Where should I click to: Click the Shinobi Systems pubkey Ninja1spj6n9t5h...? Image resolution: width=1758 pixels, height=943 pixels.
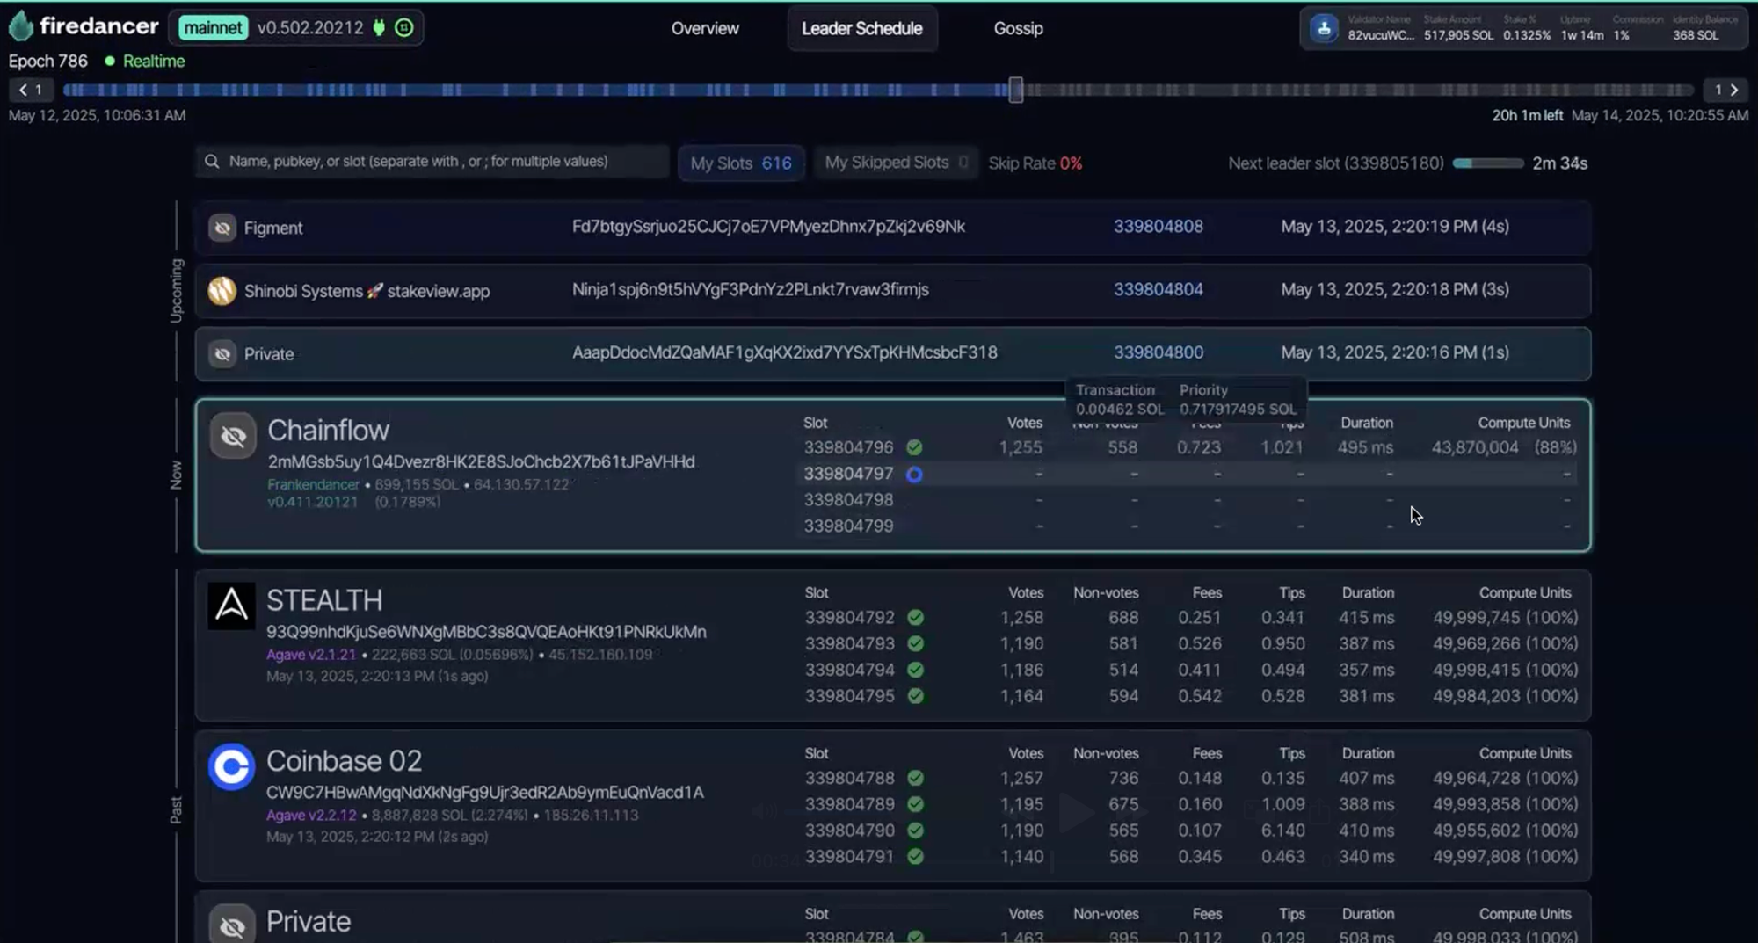tap(750, 289)
